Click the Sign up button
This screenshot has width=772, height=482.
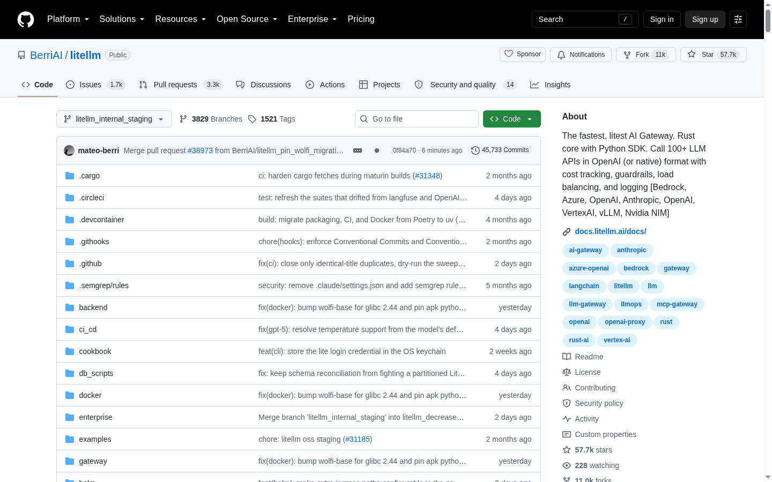pyautogui.click(x=705, y=19)
